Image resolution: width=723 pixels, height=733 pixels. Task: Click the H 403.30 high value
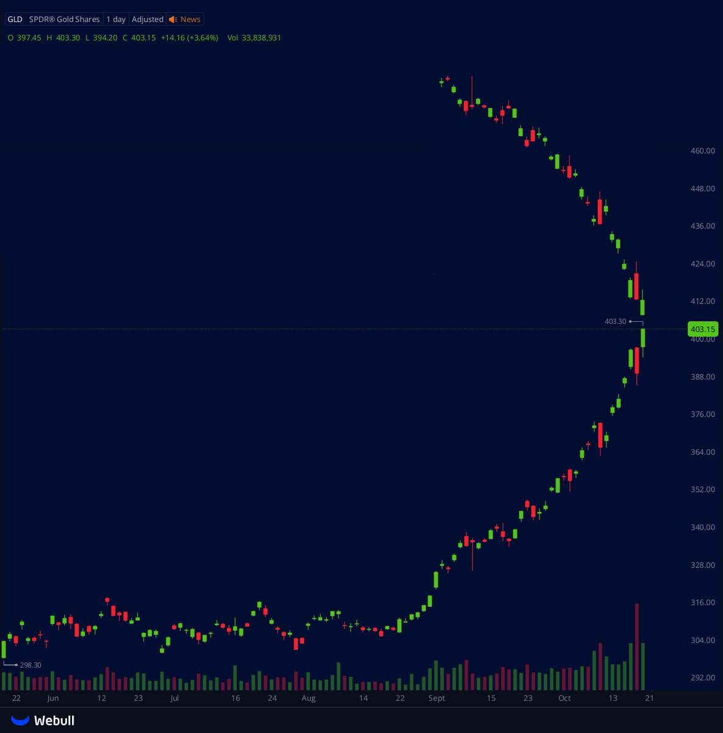click(64, 38)
